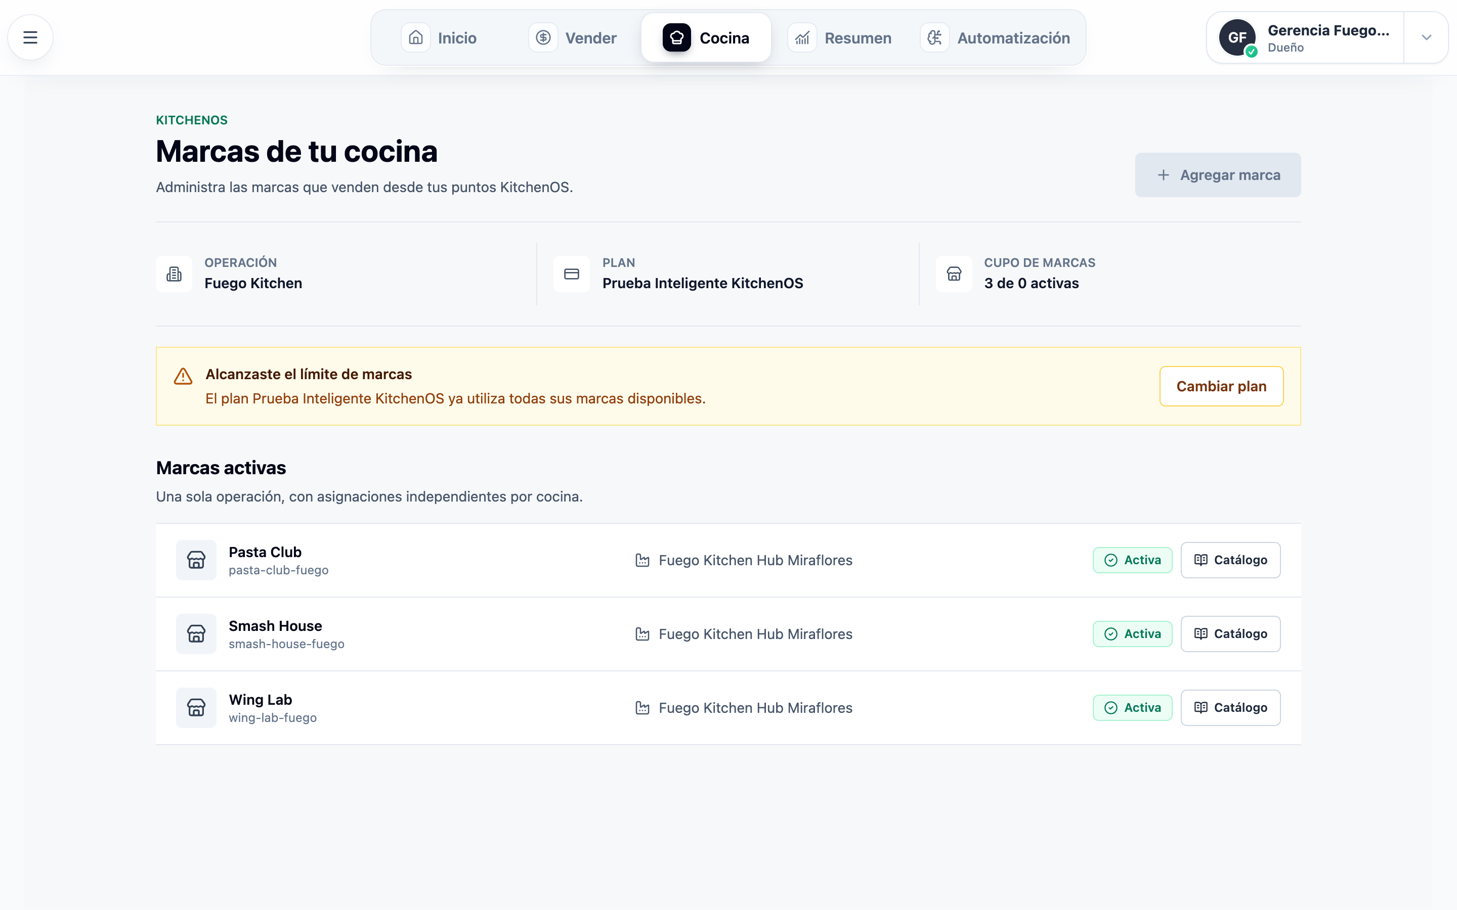Click the Wing Lab store icon
This screenshot has width=1457, height=910.
click(x=196, y=708)
